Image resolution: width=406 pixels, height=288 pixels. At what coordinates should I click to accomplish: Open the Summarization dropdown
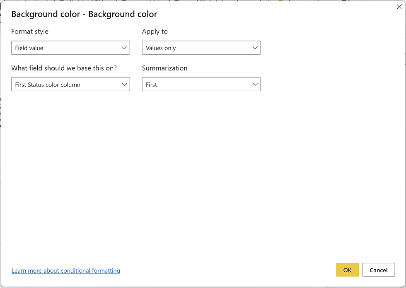201,84
